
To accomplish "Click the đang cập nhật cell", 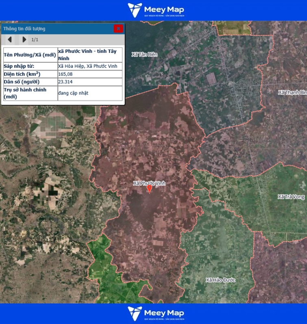I will click(x=73, y=93).
